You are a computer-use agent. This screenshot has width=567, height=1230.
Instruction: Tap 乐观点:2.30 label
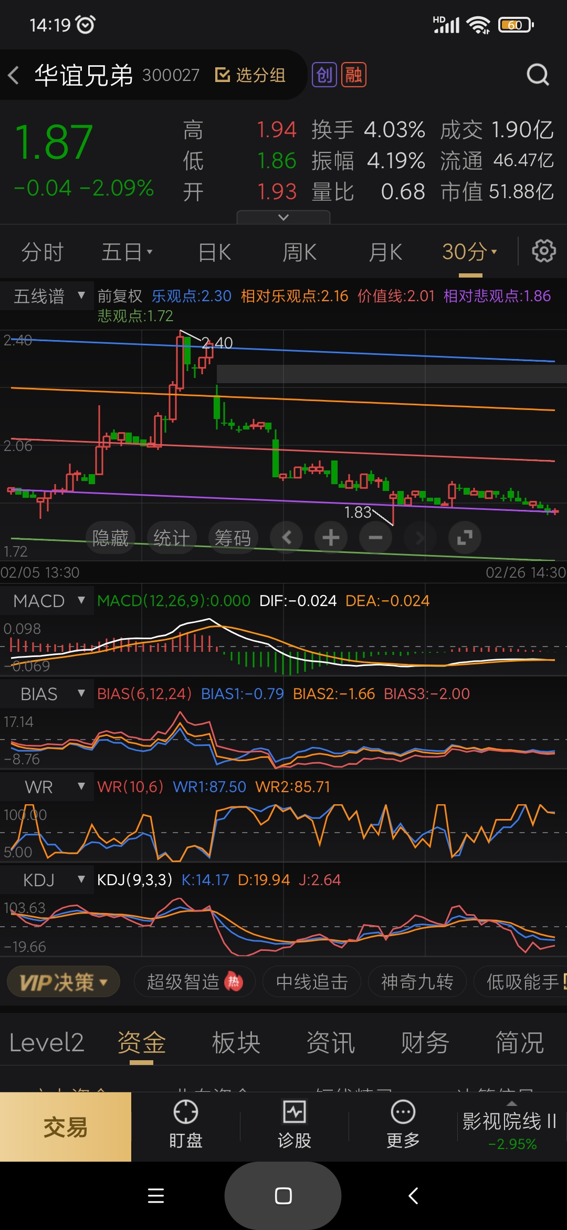(x=192, y=296)
